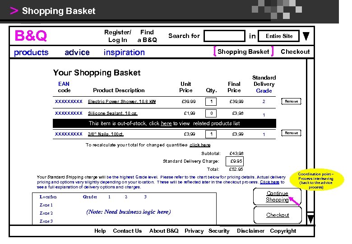Click the vertical scrollbar track

click(310, 135)
